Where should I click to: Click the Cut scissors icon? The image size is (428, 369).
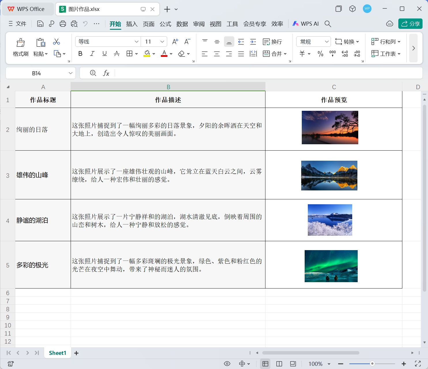pyautogui.click(x=56, y=42)
